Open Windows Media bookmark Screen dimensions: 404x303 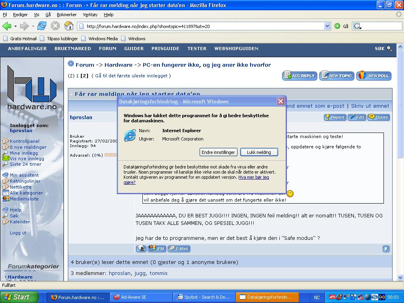pyautogui.click(x=99, y=39)
